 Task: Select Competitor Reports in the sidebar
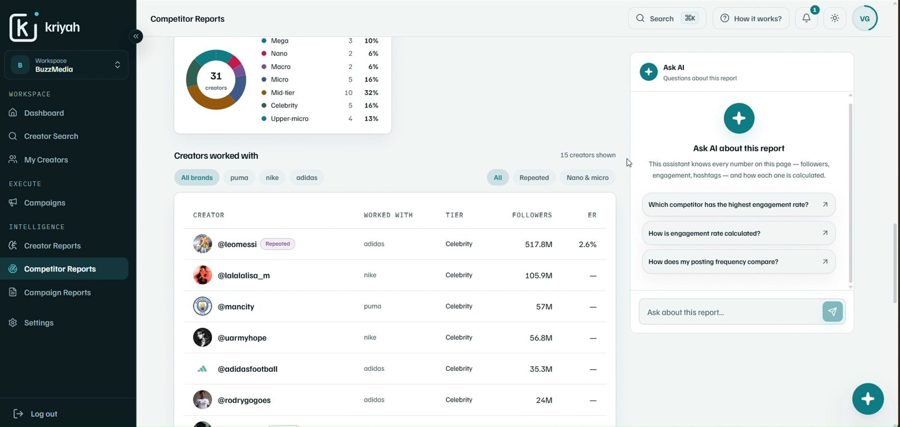(64, 269)
